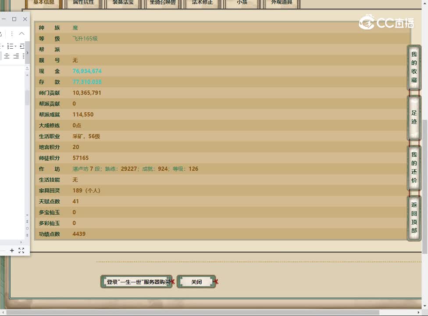Click the 靓号 row label
This screenshot has width=428, height=316.
(x=49, y=61)
